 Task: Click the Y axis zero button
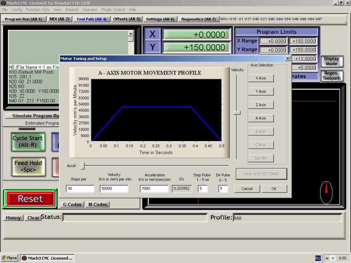pos(153,47)
